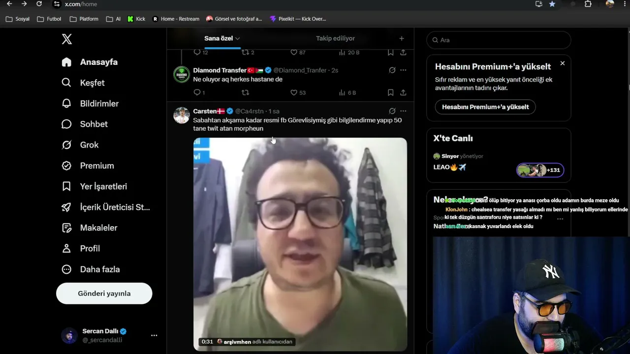Image resolution: width=630 pixels, height=354 pixels.
Task: Bookmark the Diamond Transfer tweet
Action: point(390,92)
